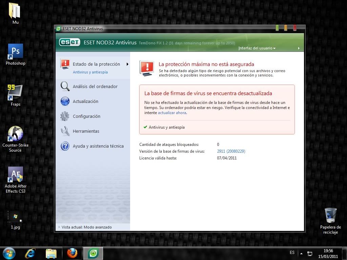Click the yellow maximize window button
The image size is (347, 260).
286,28
